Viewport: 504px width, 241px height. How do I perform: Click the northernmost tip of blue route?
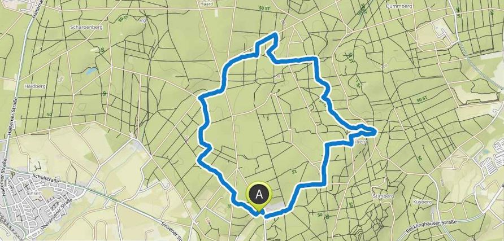(275, 33)
